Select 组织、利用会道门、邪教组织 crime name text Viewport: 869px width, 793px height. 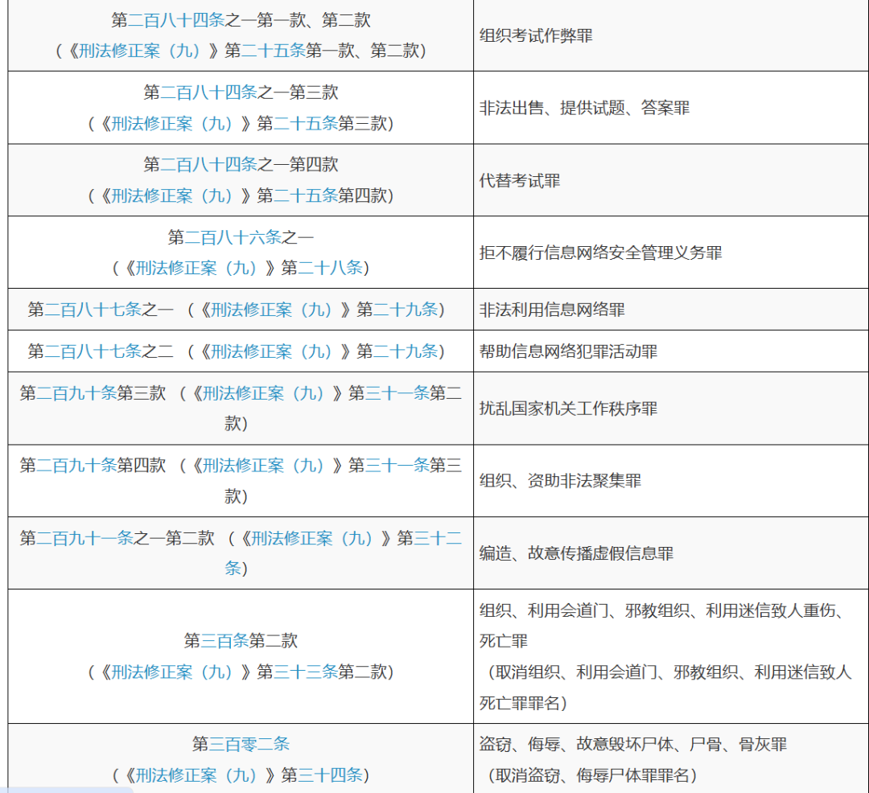661,626
